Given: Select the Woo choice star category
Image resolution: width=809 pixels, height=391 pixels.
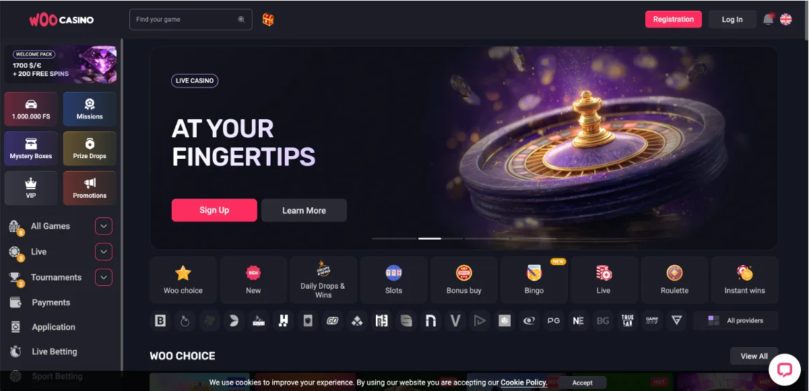Looking at the screenshot, I should click(183, 280).
